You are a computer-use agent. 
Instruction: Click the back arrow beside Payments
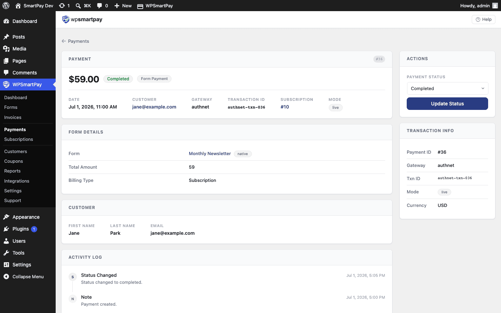64,41
